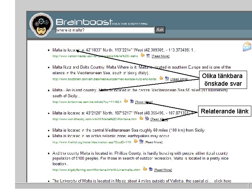Screen dimensions: 252x189
Task: Click 'Malta Nutz and Bolts Country' result text
Action: click(142, 70)
